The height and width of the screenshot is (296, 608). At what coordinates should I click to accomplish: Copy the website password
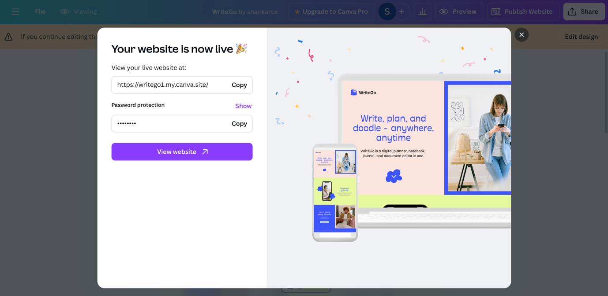click(239, 124)
